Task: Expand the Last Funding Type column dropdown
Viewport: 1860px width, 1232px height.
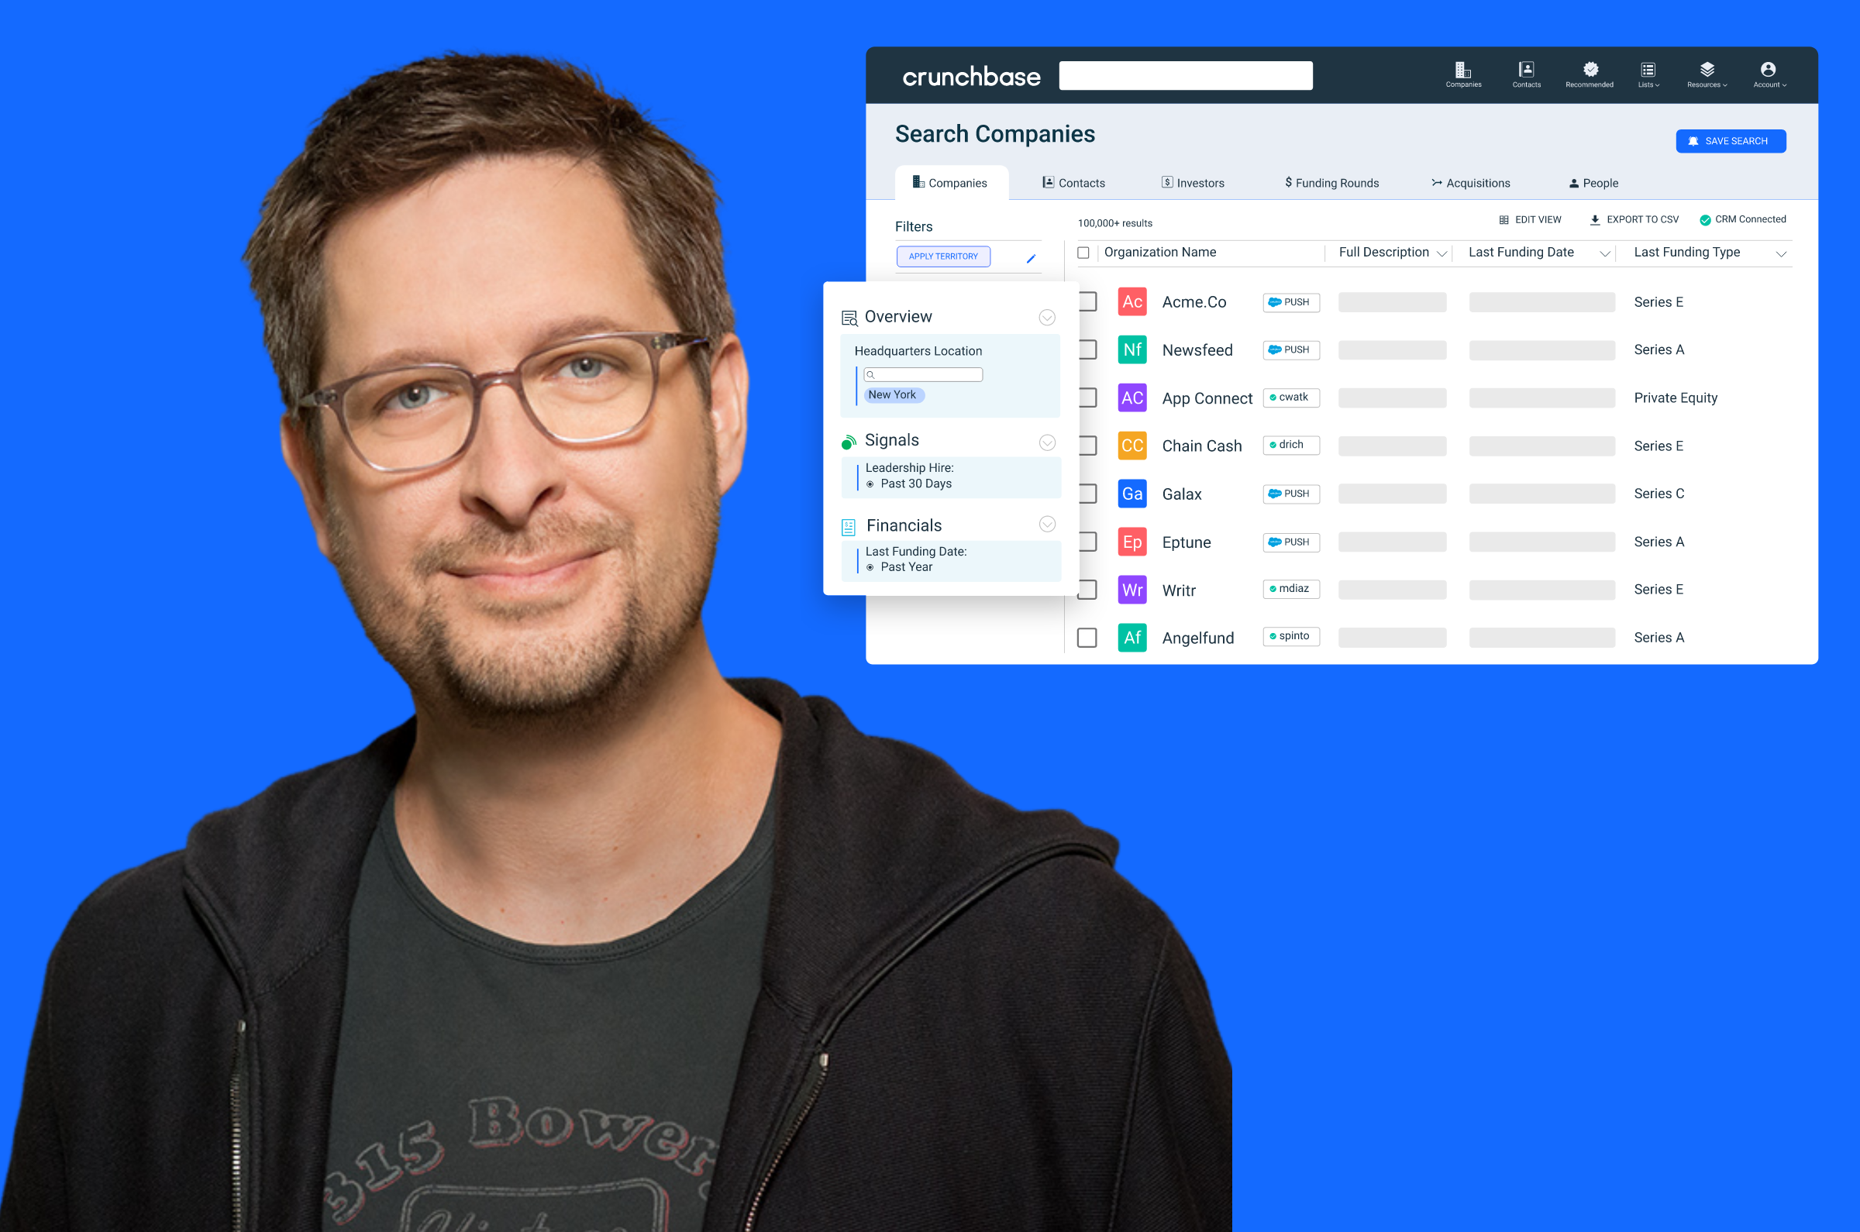Action: point(1781,254)
